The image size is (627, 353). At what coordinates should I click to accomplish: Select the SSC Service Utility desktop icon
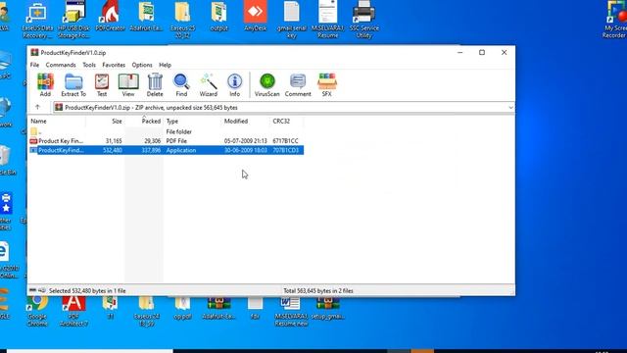coord(363,20)
